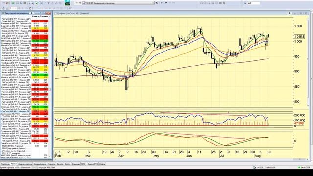Click the date 14.08.2018 in the status bar
The image size is (313, 176).
(x=305, y=167)
